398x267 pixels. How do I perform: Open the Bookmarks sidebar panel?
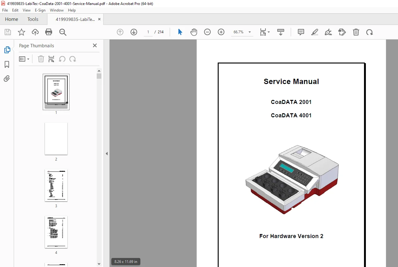(x=7, y=64)
